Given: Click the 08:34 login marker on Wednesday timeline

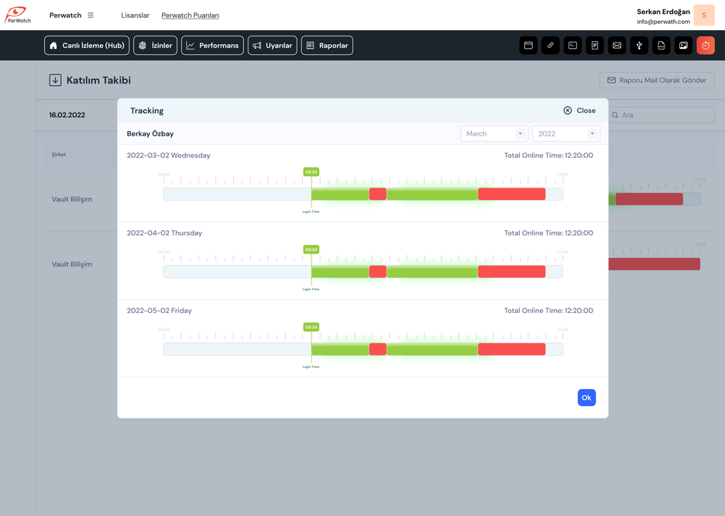Looking at the screenshot, I should pos(311,172).
